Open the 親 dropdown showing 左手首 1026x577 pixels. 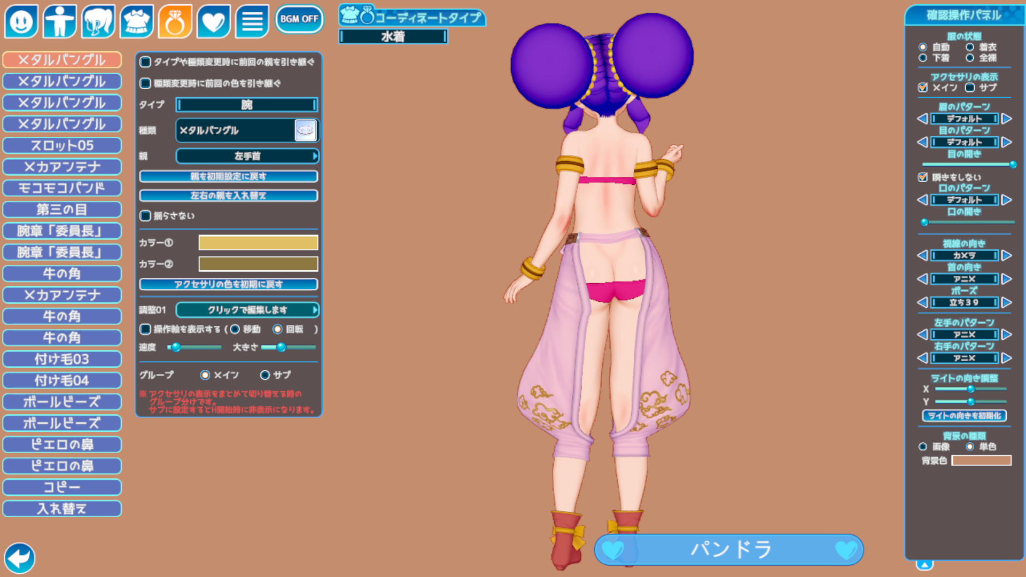click(247, 156)
